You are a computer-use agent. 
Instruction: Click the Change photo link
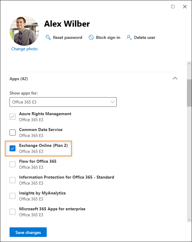(x=24, y=49)
